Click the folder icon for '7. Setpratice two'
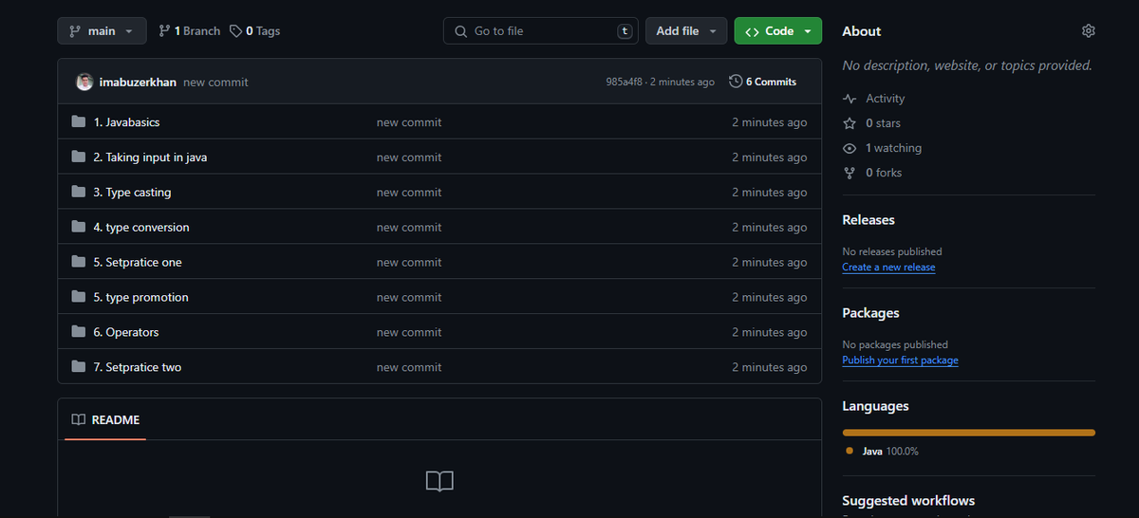This screenshot has width=1139, height=518. pyautogui.click(x=79, y=368)
